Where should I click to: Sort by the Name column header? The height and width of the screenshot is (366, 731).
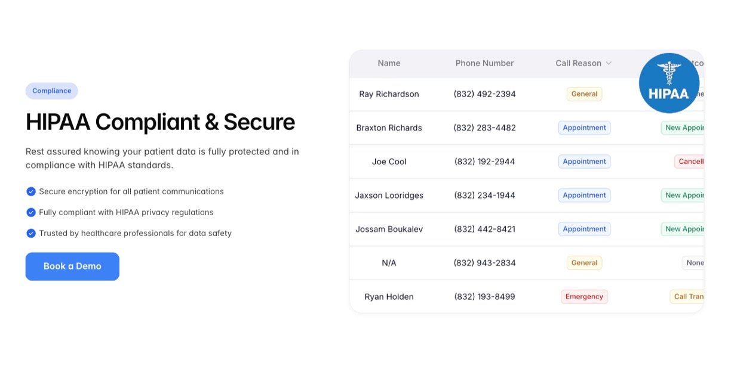[x=389, y=63]
